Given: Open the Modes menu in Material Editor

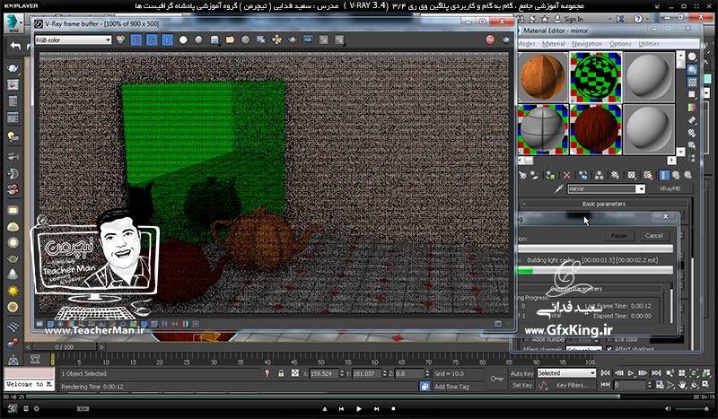Looking at the screenshot, I should pos(526,44).
